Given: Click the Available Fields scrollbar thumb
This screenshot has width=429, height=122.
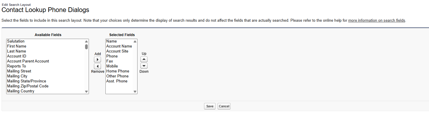Looking at the screenshot, I should click(86, 47).
